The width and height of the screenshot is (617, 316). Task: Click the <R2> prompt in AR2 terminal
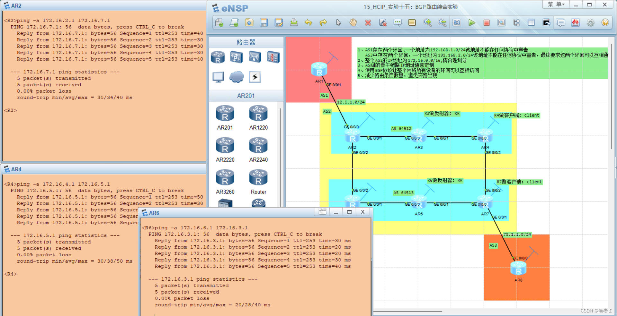(x=10, y=110)
